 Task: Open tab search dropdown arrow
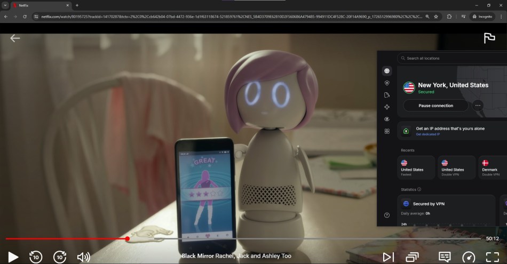tap(5, 5)
